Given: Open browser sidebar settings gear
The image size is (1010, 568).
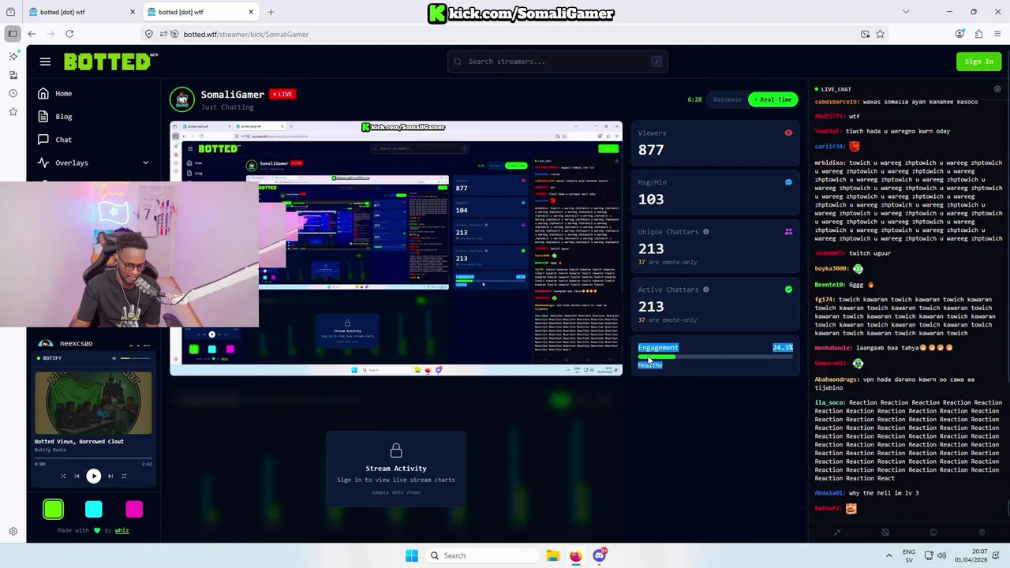Looking at the screenshot, I should 13,532.
